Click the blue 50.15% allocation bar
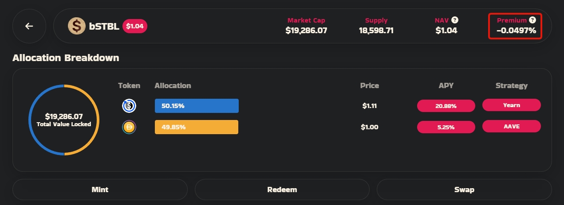 coord(197,106)
